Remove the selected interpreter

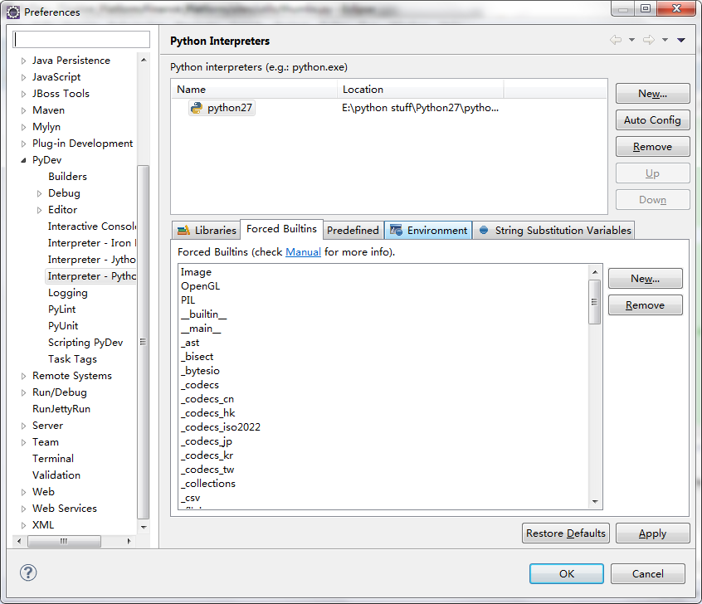653,147
